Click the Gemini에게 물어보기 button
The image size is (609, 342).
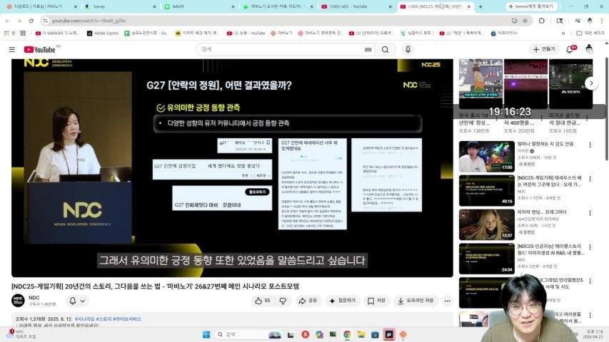point(532,6)
